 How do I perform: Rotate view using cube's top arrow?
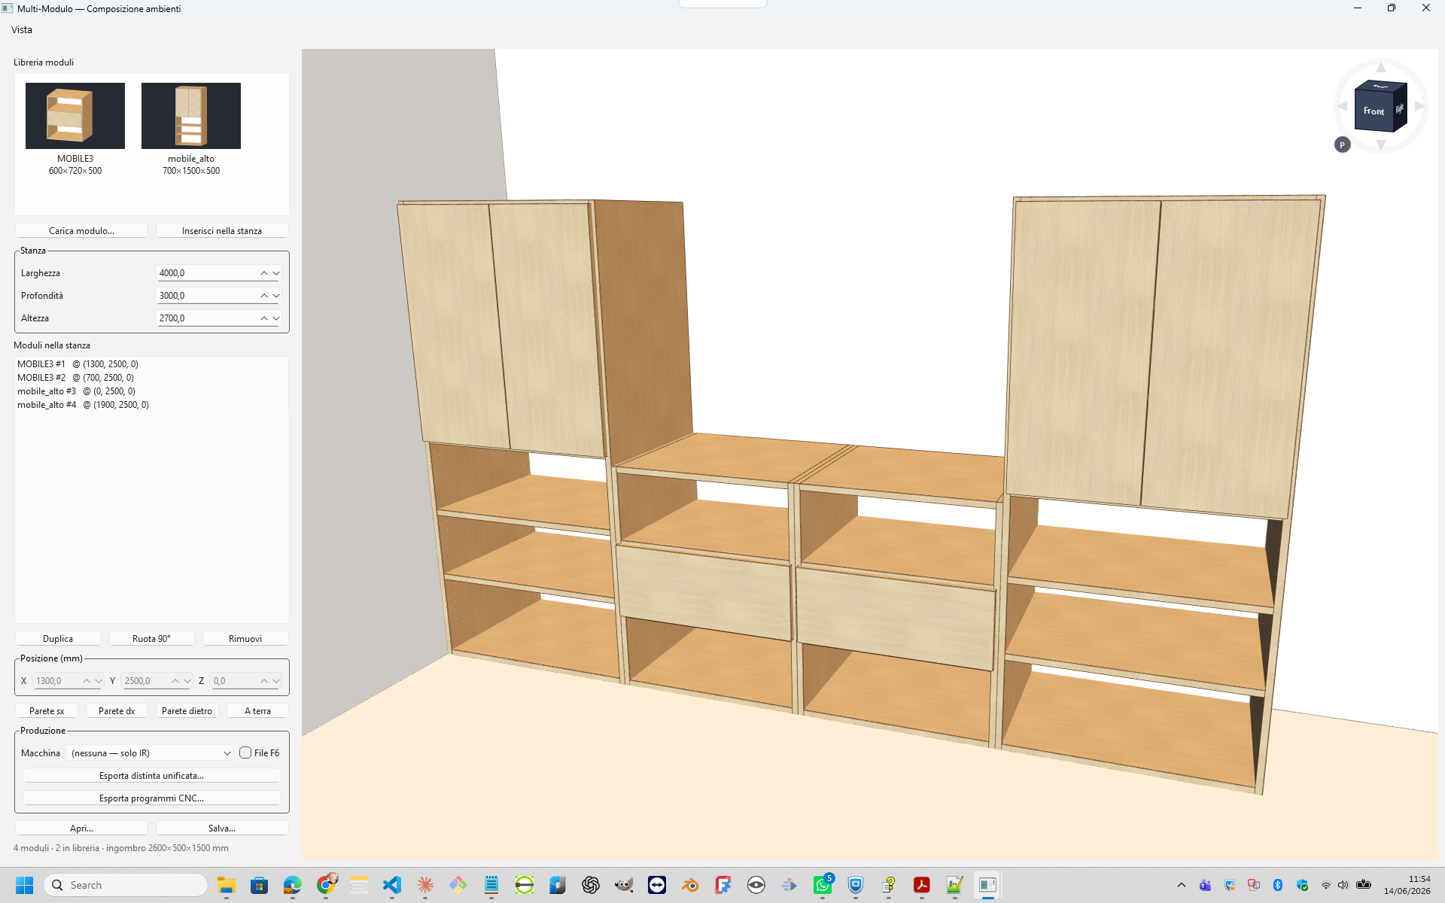click(1381, 68)
